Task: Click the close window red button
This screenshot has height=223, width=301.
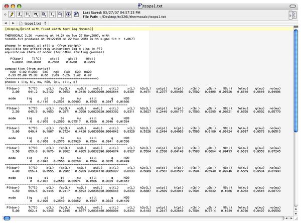Action: (x=7, y=6)
